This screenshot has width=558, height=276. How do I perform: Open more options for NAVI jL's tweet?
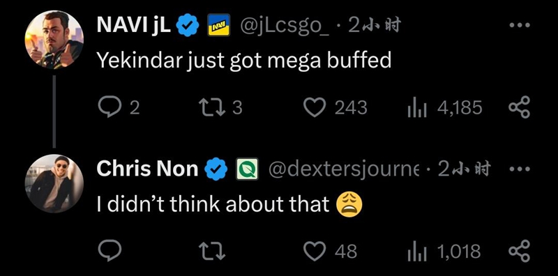[520, 25]
